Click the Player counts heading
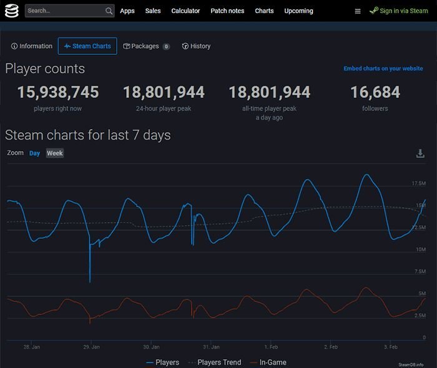 (x=45, y=69)
